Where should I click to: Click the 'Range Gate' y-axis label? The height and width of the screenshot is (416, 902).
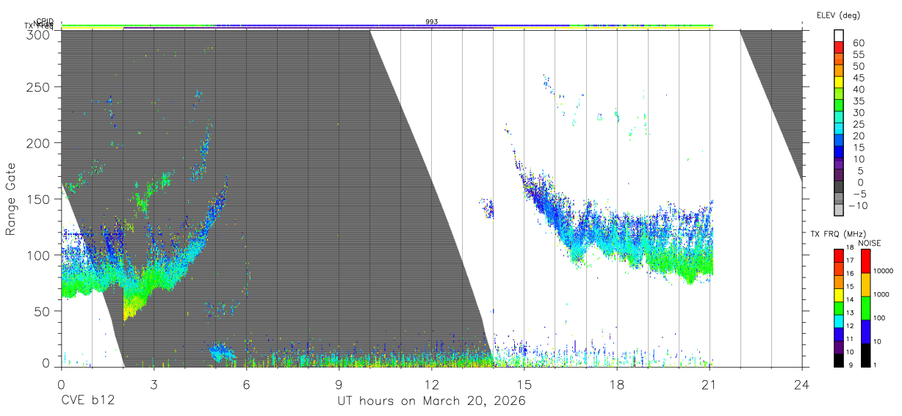pyautogui.click(x=11, y=199)
